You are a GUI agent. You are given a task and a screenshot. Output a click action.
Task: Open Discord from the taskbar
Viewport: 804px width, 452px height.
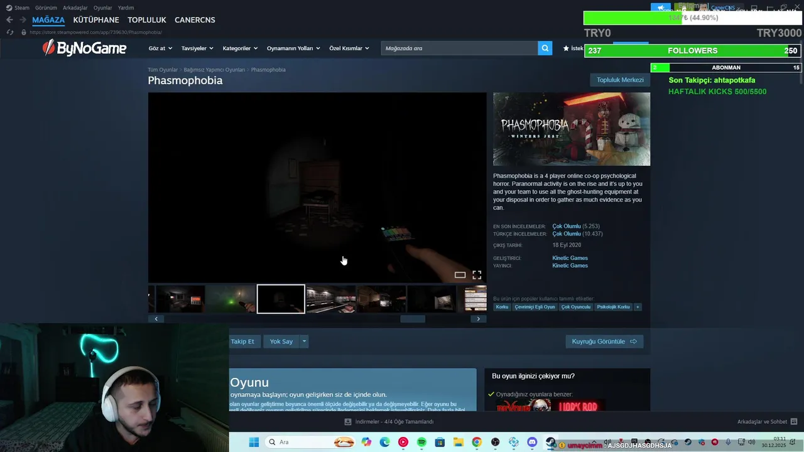point(532,442)
